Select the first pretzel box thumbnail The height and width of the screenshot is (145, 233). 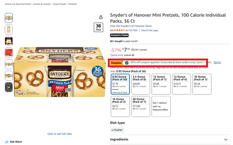click(9, 18)
